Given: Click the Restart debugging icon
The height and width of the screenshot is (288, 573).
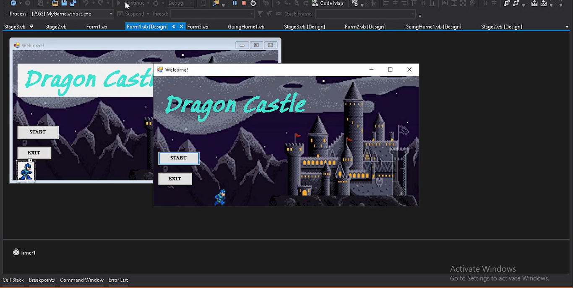Looking at the screenshot, I should pos(253,3).
